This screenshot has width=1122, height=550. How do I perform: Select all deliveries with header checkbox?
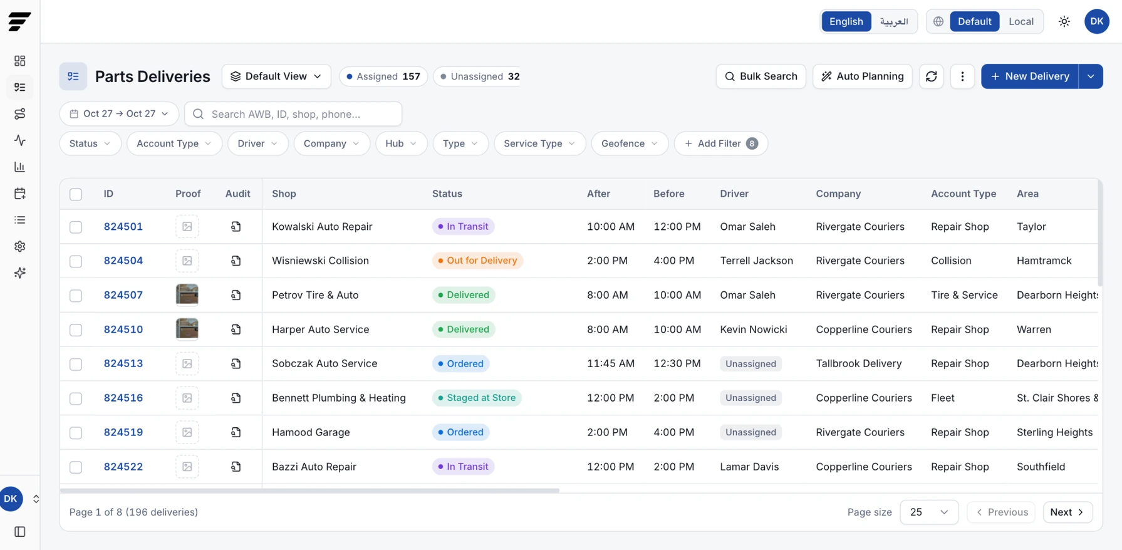[x=76, y=194]
